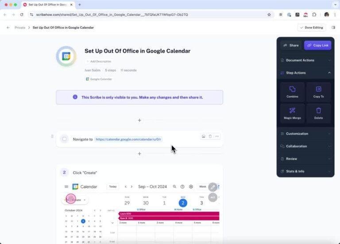Grab the drag handle of the Navigate step
340x244 pixels.
click(x=52, y=137)
